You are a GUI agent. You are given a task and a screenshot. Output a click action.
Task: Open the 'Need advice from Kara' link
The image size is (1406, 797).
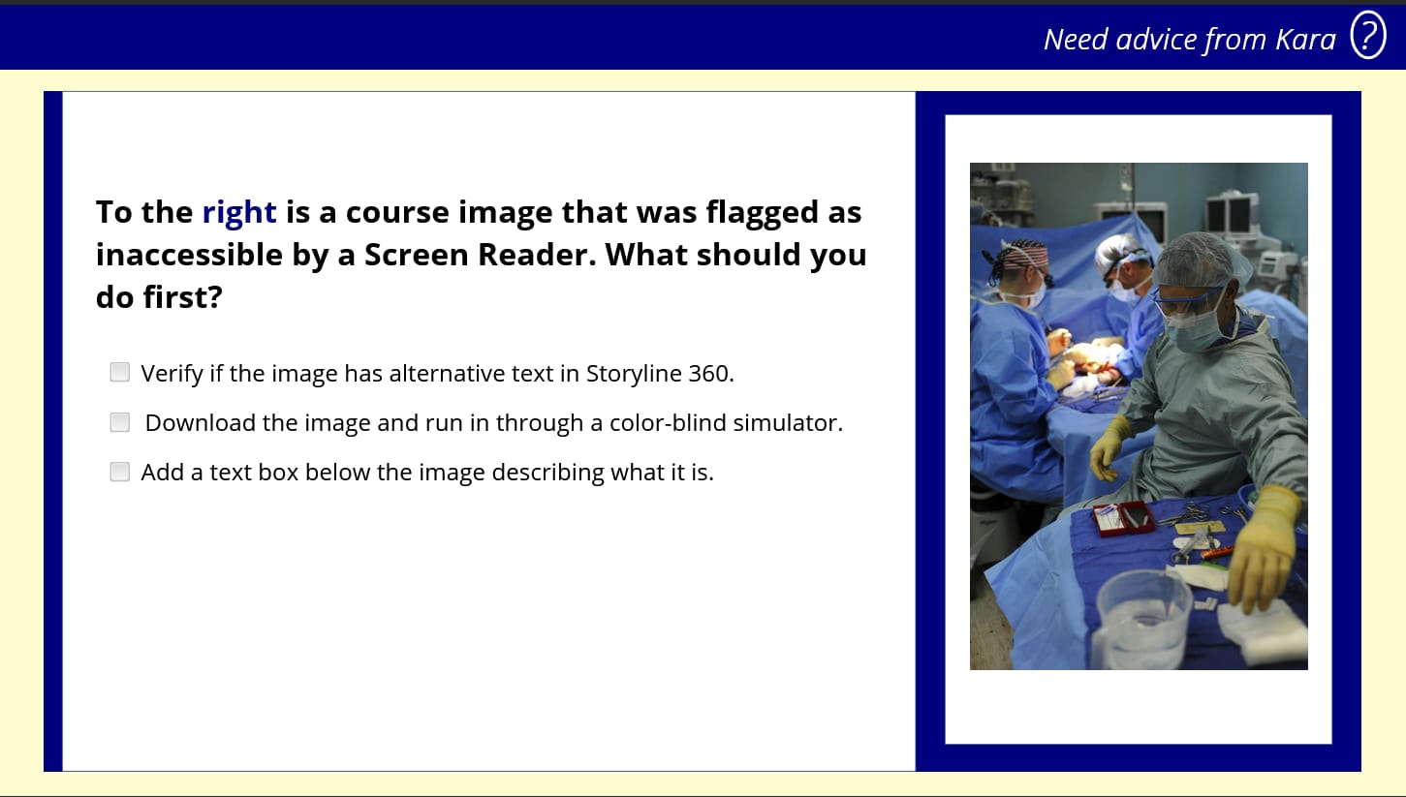coord(1189,39)
